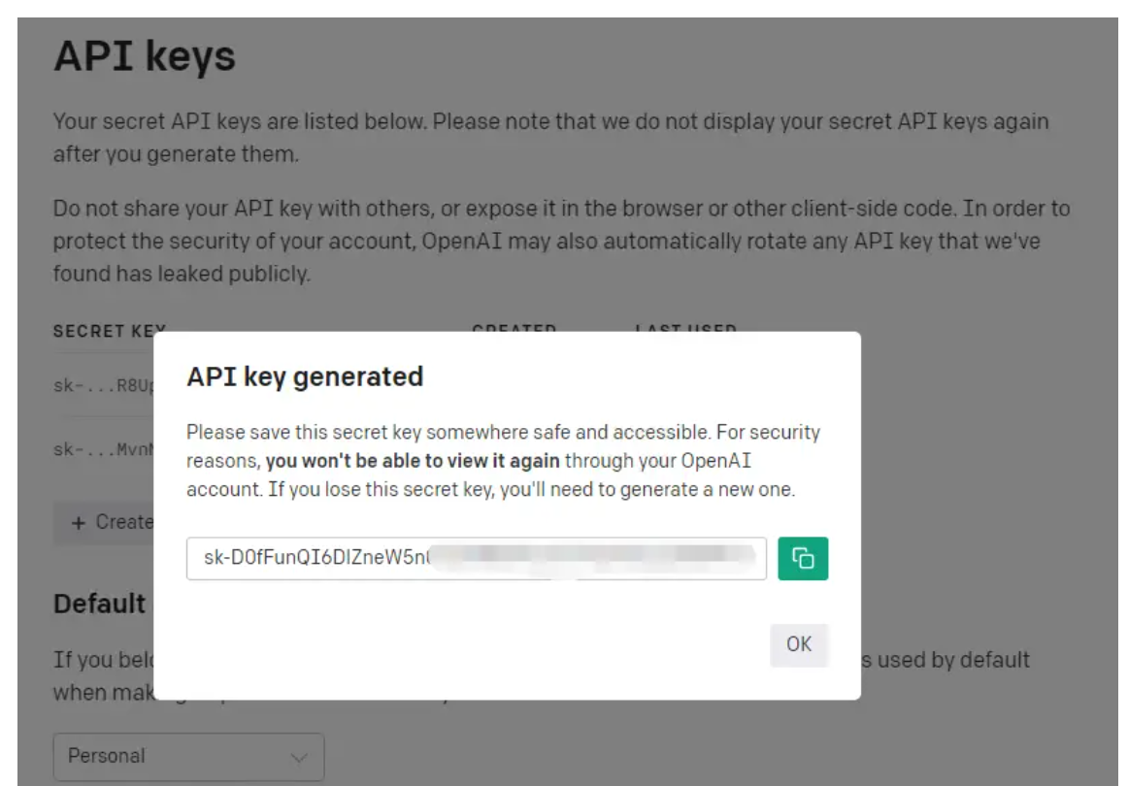Click bold text you won't be able to view it again

click(x=413, y=460)
